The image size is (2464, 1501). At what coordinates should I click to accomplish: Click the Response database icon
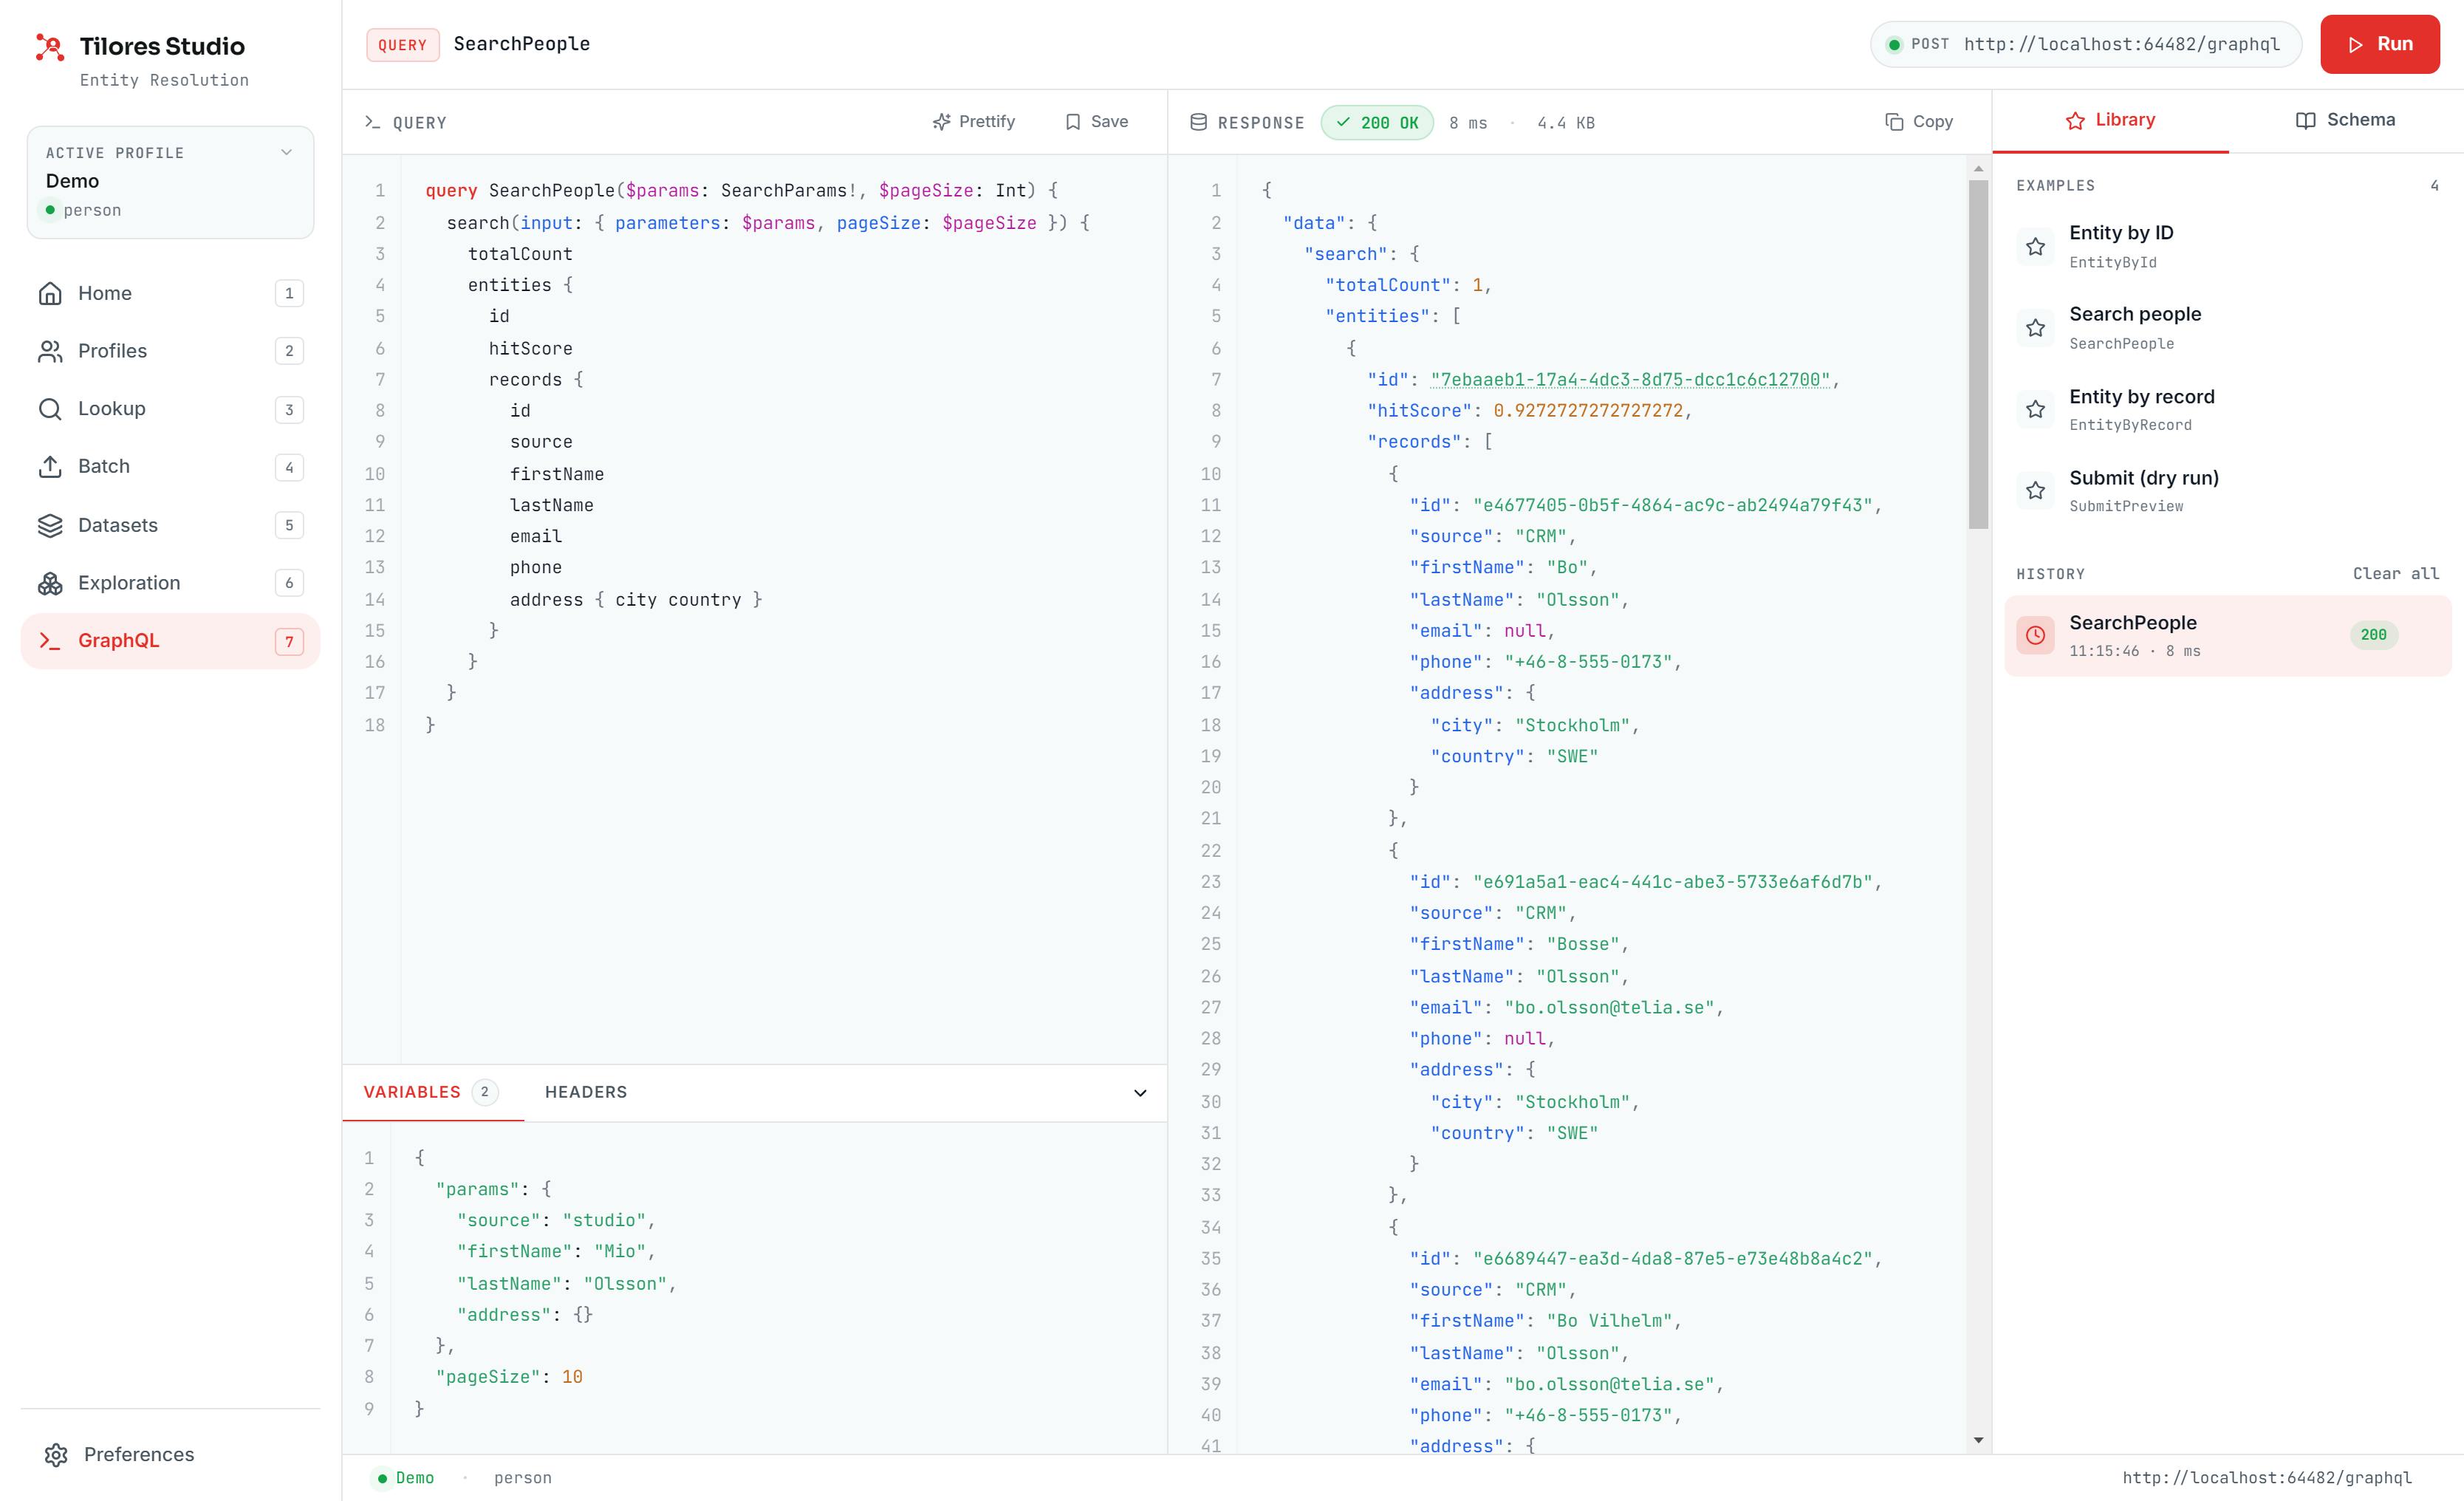1198,122
